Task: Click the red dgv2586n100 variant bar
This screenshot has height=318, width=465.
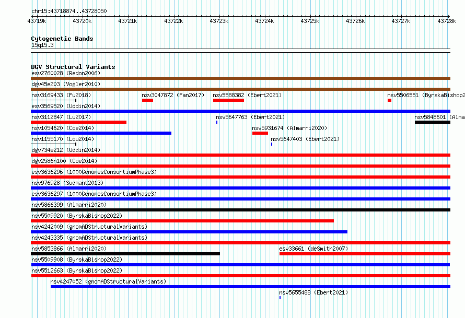Action: [240, 166]
